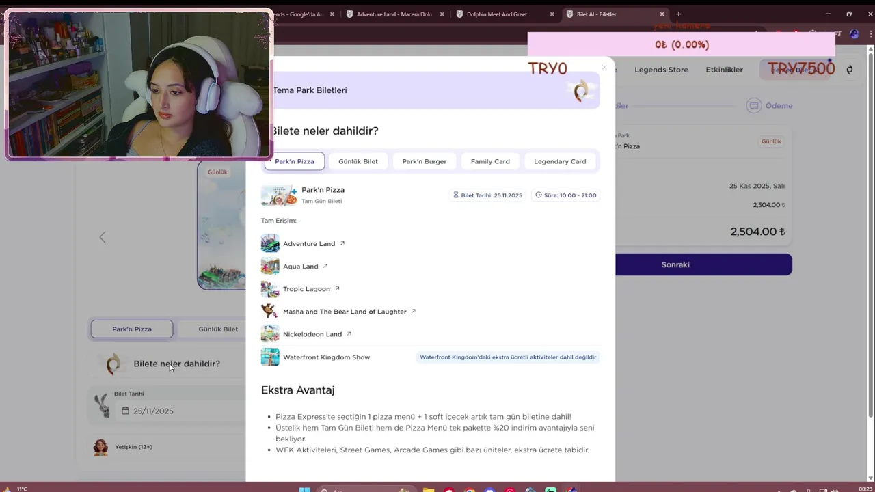Open Etkinlikler in the site navigation

tap(724, 70)
